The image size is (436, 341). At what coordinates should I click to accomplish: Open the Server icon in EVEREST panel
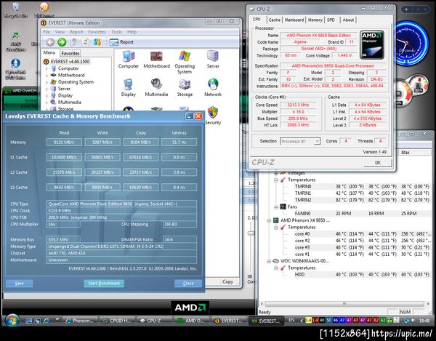pyautogui.click(x=213, y=60)
